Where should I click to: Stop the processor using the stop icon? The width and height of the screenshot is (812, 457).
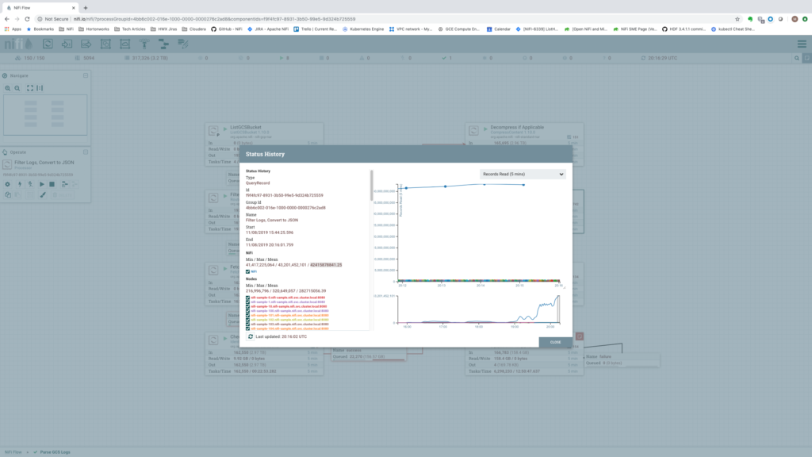click(52, 184)
